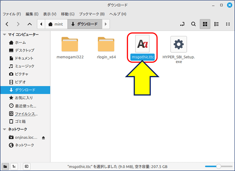The width and height of the screenshot is (235, 171).
Task: Select the rlogin_x64 folder icon
Action: click(106, 44)
